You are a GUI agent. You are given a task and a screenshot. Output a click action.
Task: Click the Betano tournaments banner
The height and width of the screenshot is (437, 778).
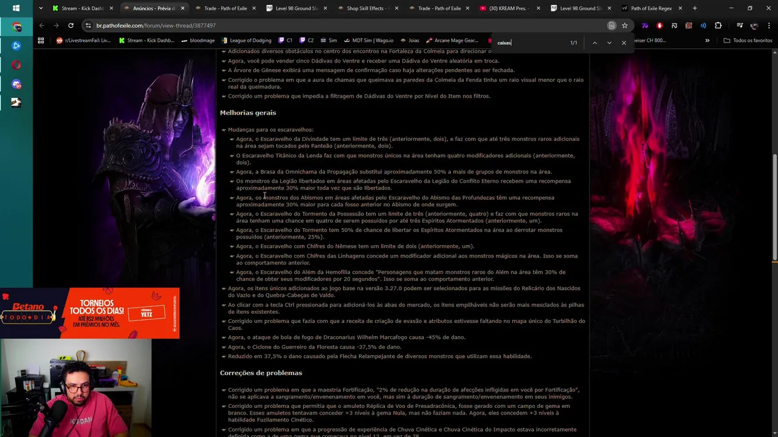pyautogui.click(x=89, y=313)
